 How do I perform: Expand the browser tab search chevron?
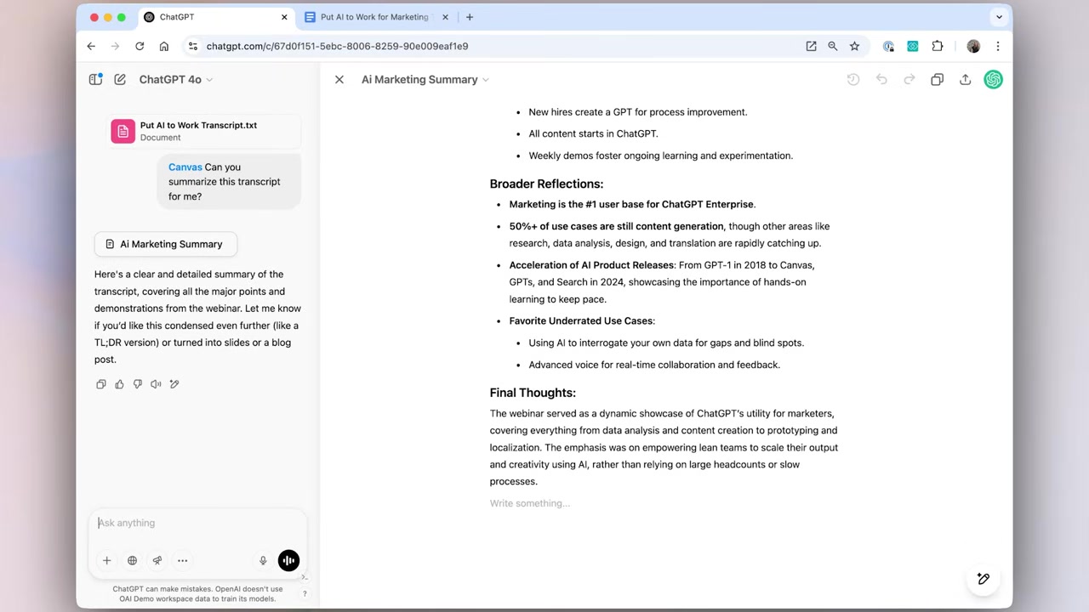[999, 17]
